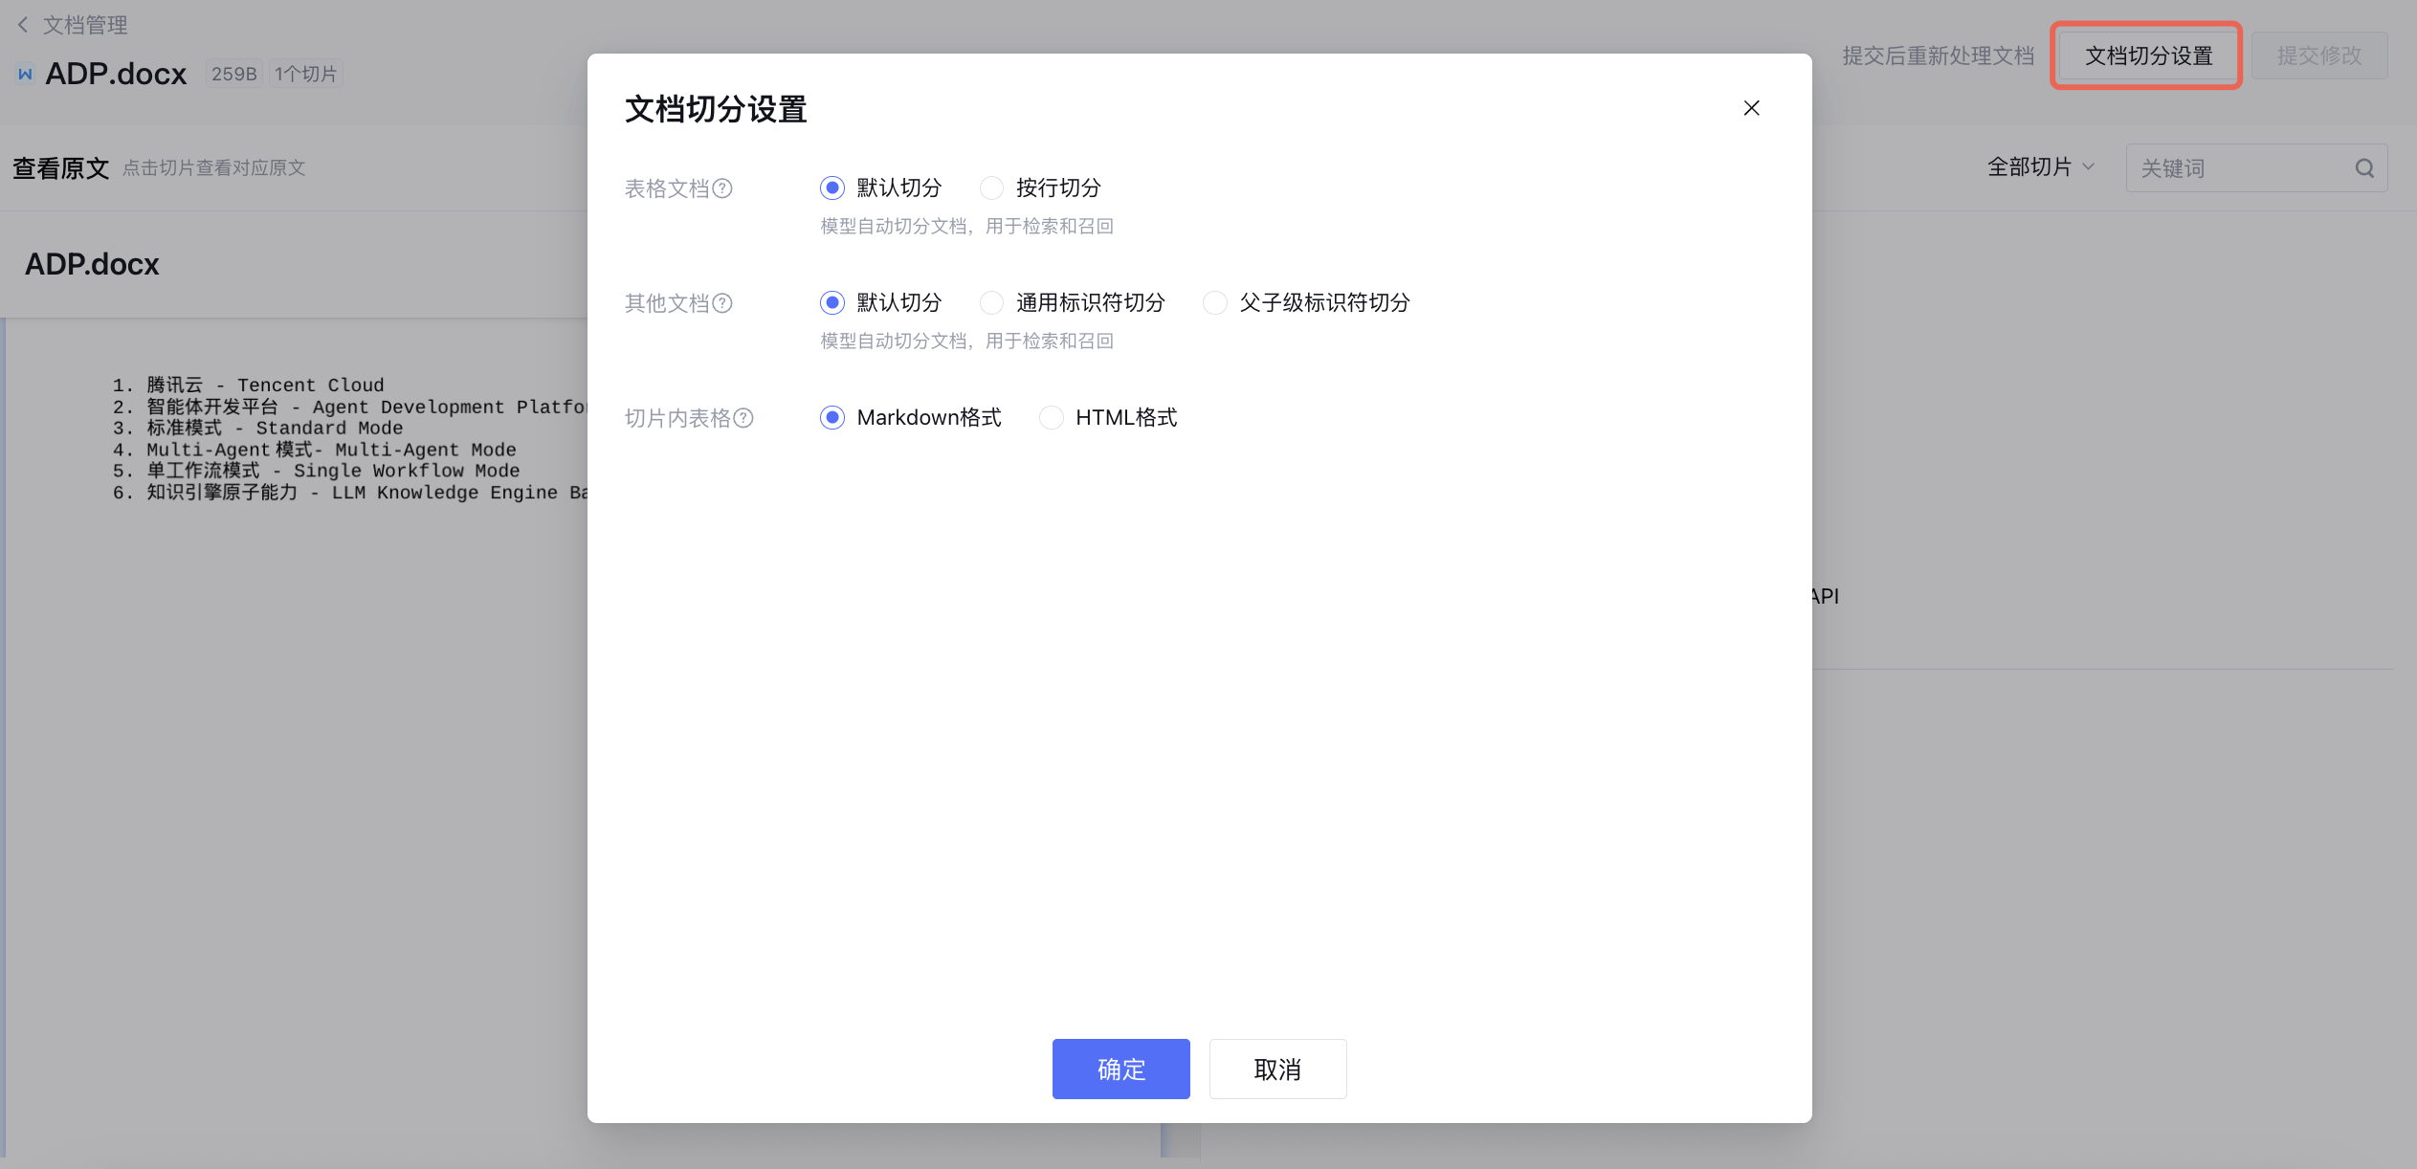The width and height of the screenshot is (2417, 1169).
Task: Click the Word file icon beside ADP.docx
Action: [26, 74]
